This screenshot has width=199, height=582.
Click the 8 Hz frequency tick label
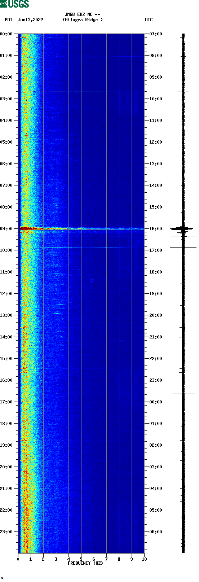click(119, 559)
